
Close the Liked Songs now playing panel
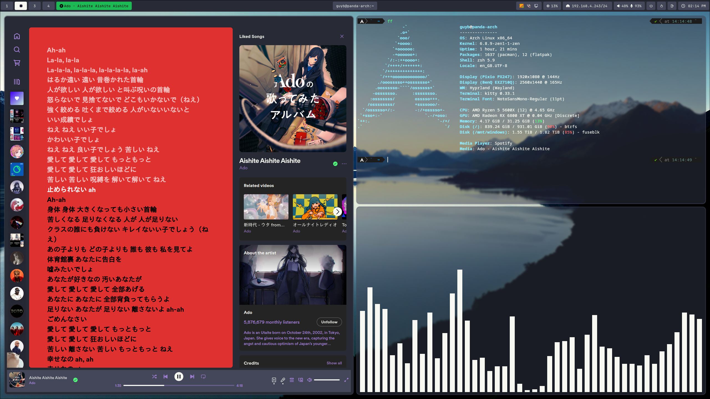342,36
